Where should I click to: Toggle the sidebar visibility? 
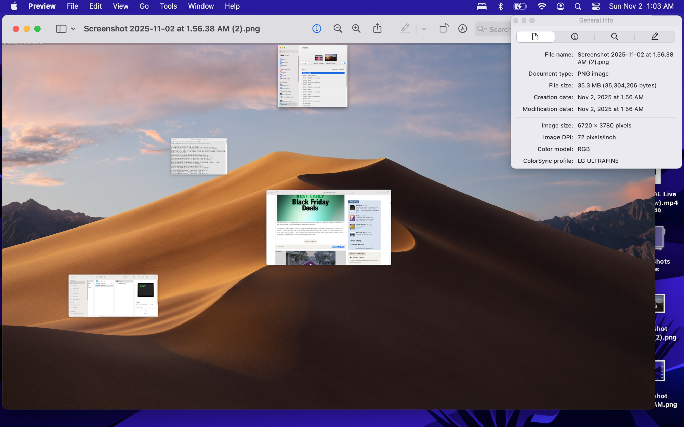[x=61, y=29]
